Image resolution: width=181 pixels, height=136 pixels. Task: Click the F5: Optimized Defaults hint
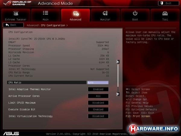pyautogui.click(x=141, y=109)
